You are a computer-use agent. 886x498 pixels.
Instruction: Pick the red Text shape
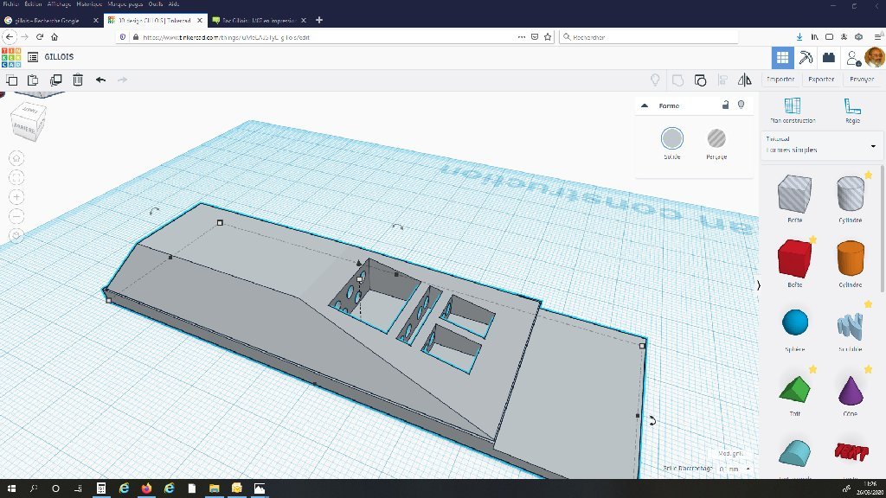(x=851, y=451)
